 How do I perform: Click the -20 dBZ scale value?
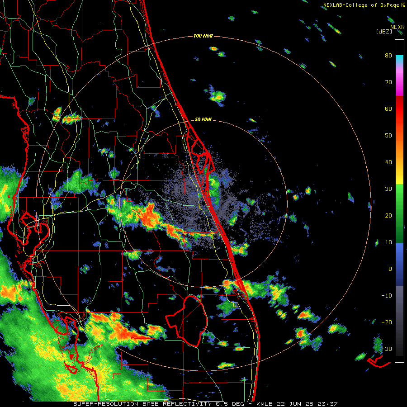click(387, 322)
